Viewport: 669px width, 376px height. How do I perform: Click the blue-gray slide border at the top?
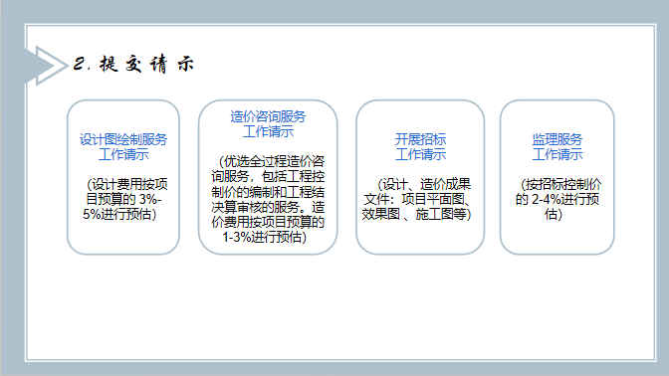pos(334,11)
